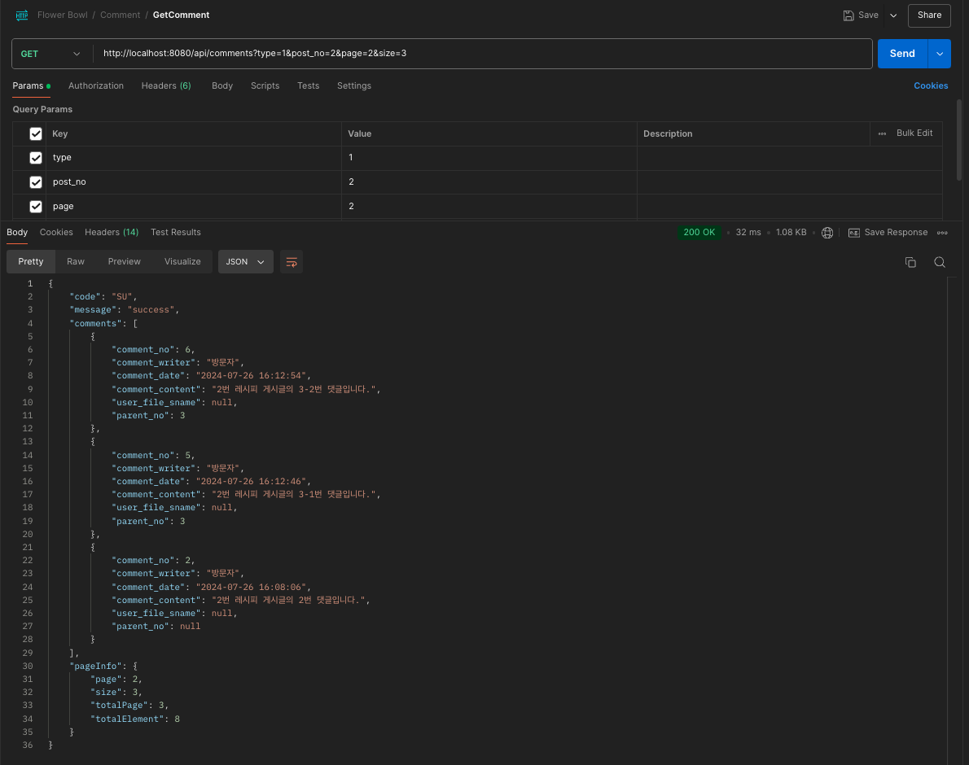The width and height of the screenshot is (969, 765).
Task: Select the Pretty view
Action: tap(31, 262)
